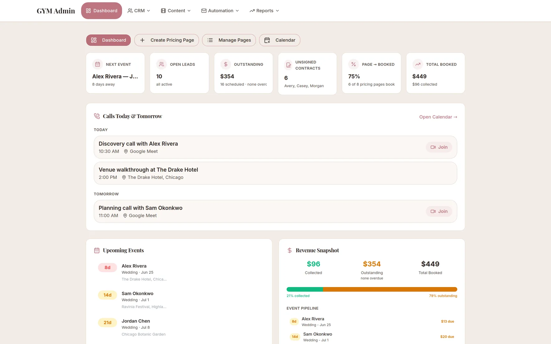Click the dollar icon beside Revenue Snapshot
Image resolution: width=551 pixels, height=344 pixels.
(290, 250)
